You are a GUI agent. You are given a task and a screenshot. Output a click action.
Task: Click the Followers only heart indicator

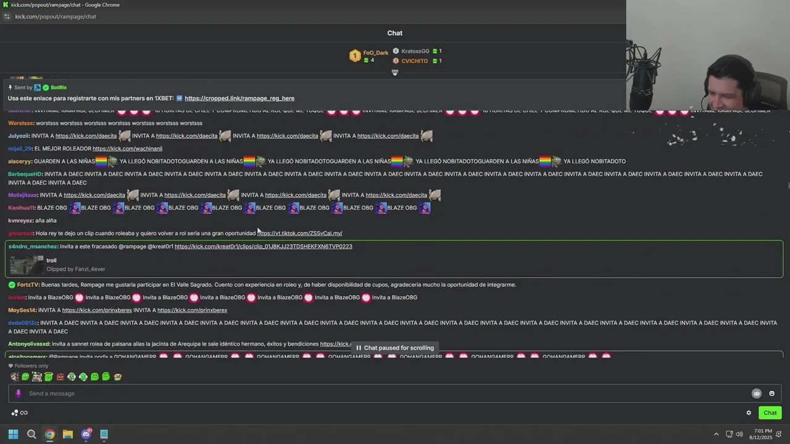10,366
